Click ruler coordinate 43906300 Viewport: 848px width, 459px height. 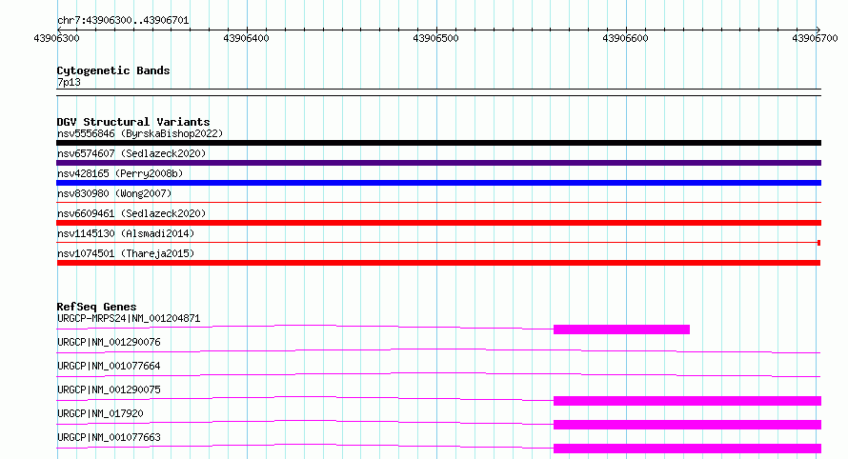click(x=56, y=38)
